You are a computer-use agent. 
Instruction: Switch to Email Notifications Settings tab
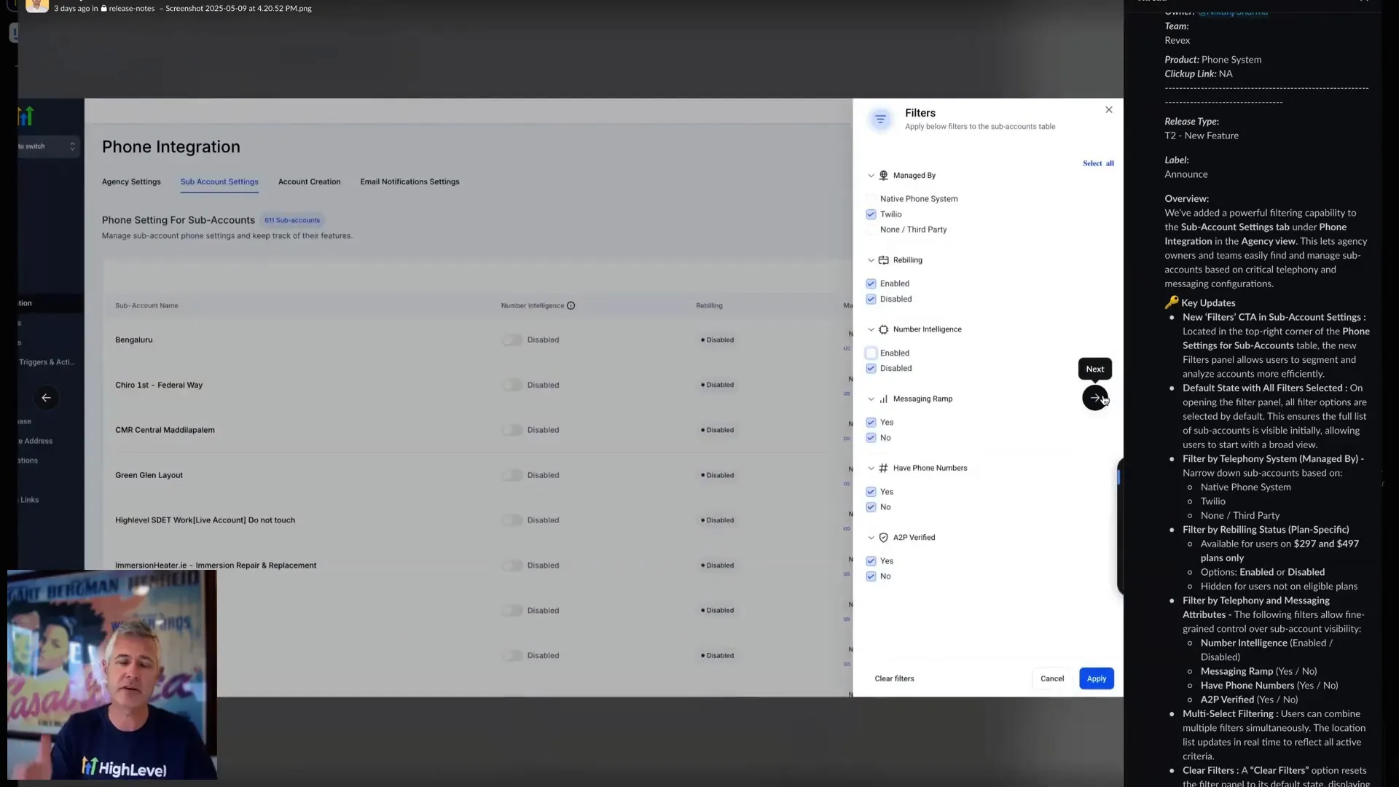[409, 182]
